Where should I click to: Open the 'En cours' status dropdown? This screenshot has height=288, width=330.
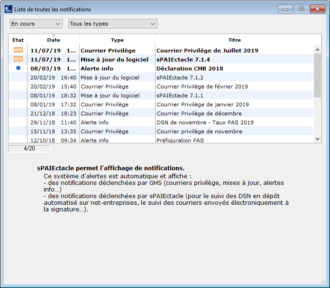pyautogui.click(x=36, y=24)
